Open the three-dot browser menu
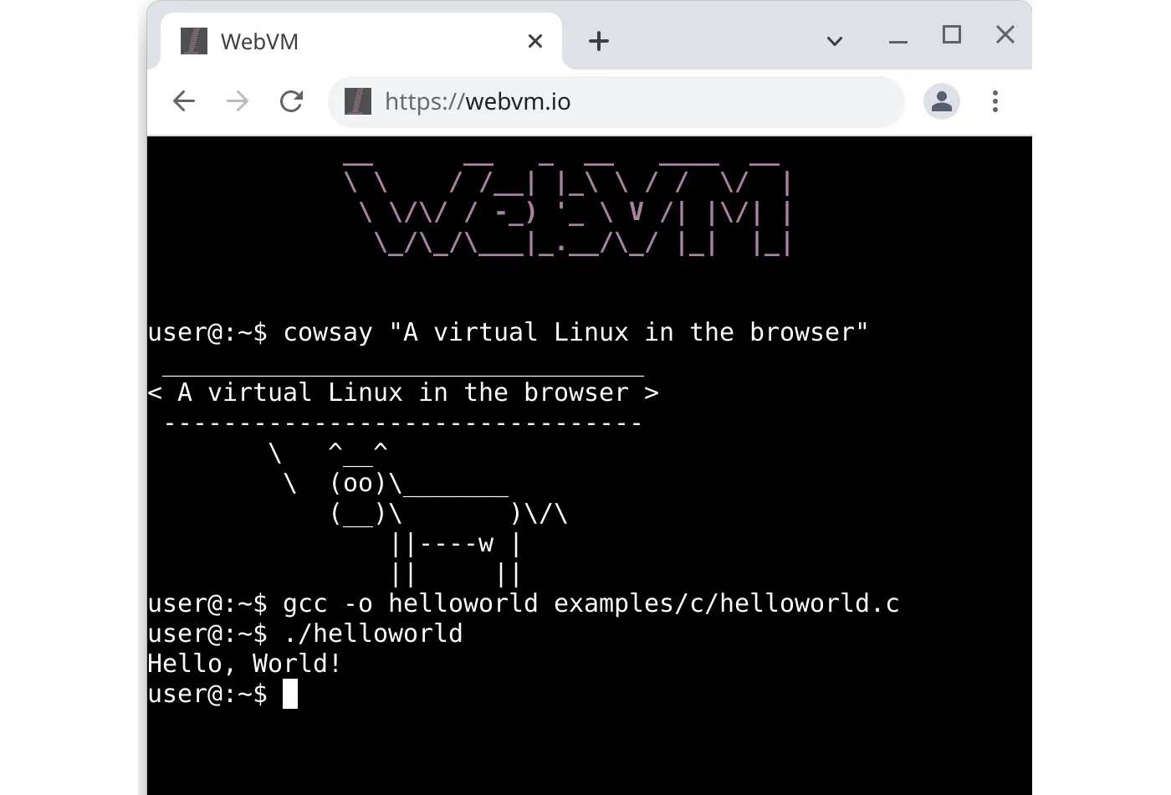This screenshot has width=1171, height=795. coord(995,102)
